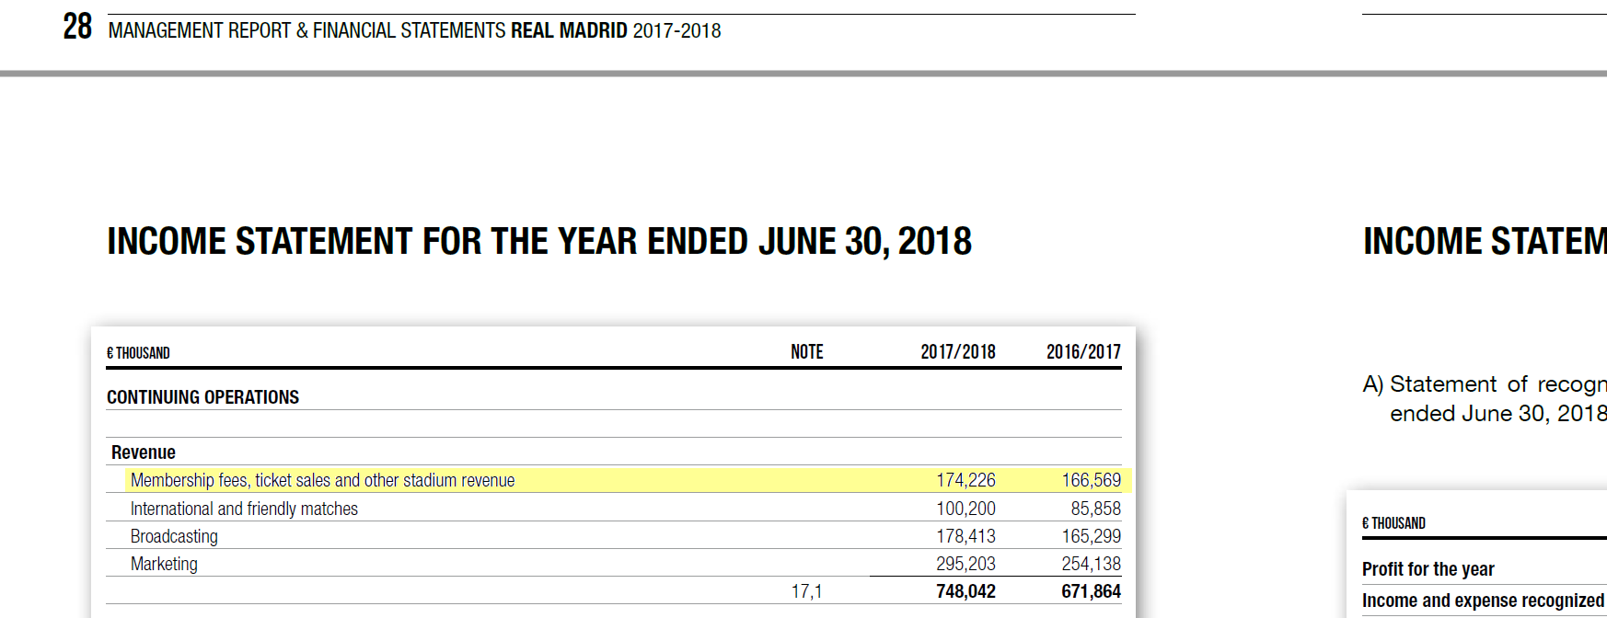Click the 'Broadcasting' row label
This screenshot has width=1607, height=618.
point(174,536)
